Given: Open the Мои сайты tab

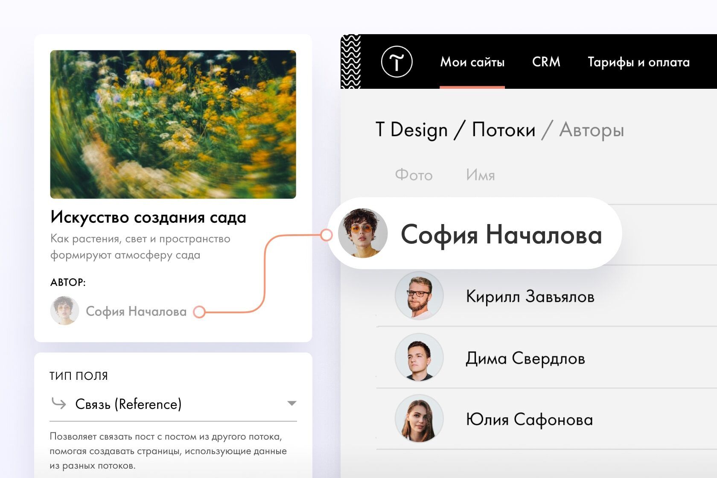Looking at the screenshot, I should coord(472,62).
